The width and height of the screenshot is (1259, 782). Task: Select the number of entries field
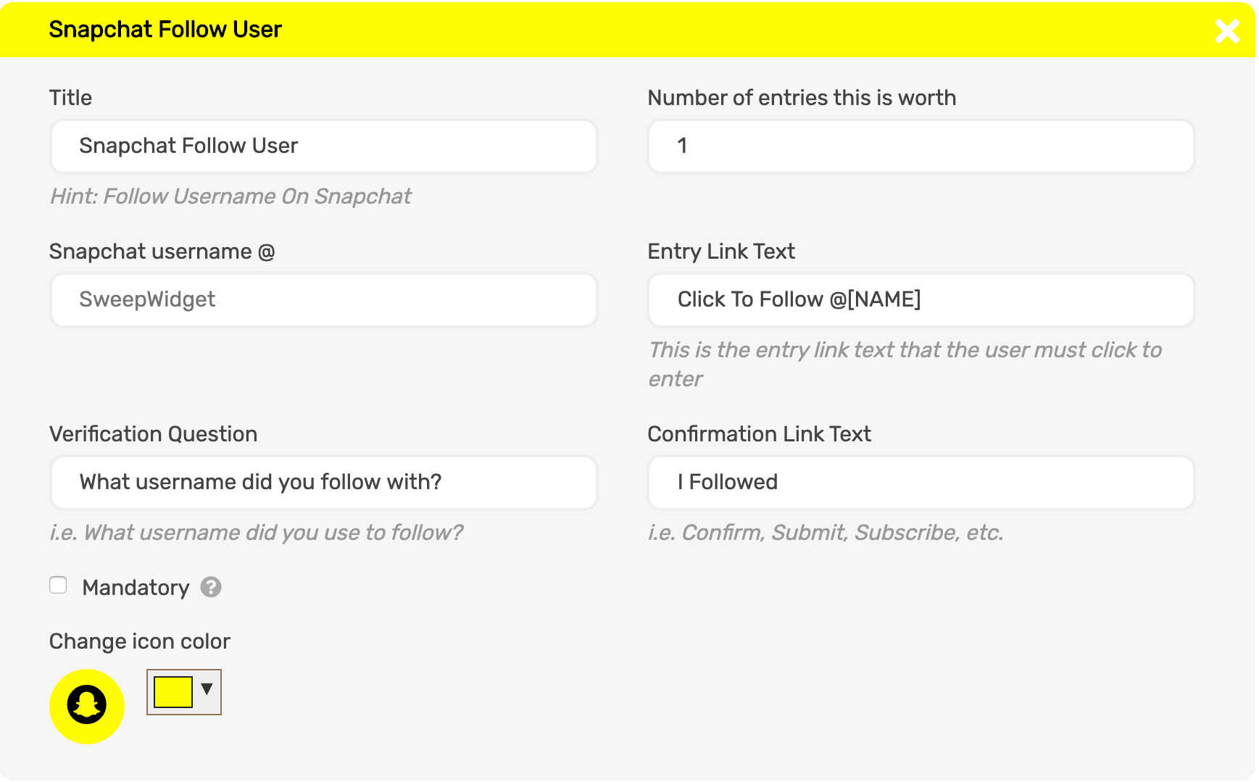click(x=921, y=146)
